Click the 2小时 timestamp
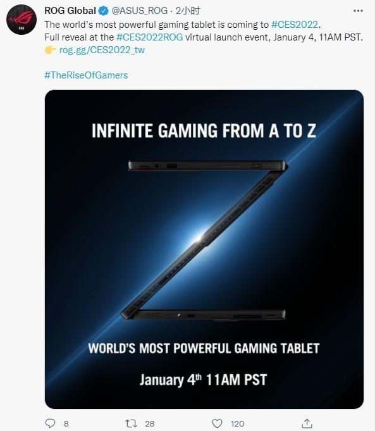The width and height of the screenshot is (375, 431). pyautogui.click(x=188, y=11)
